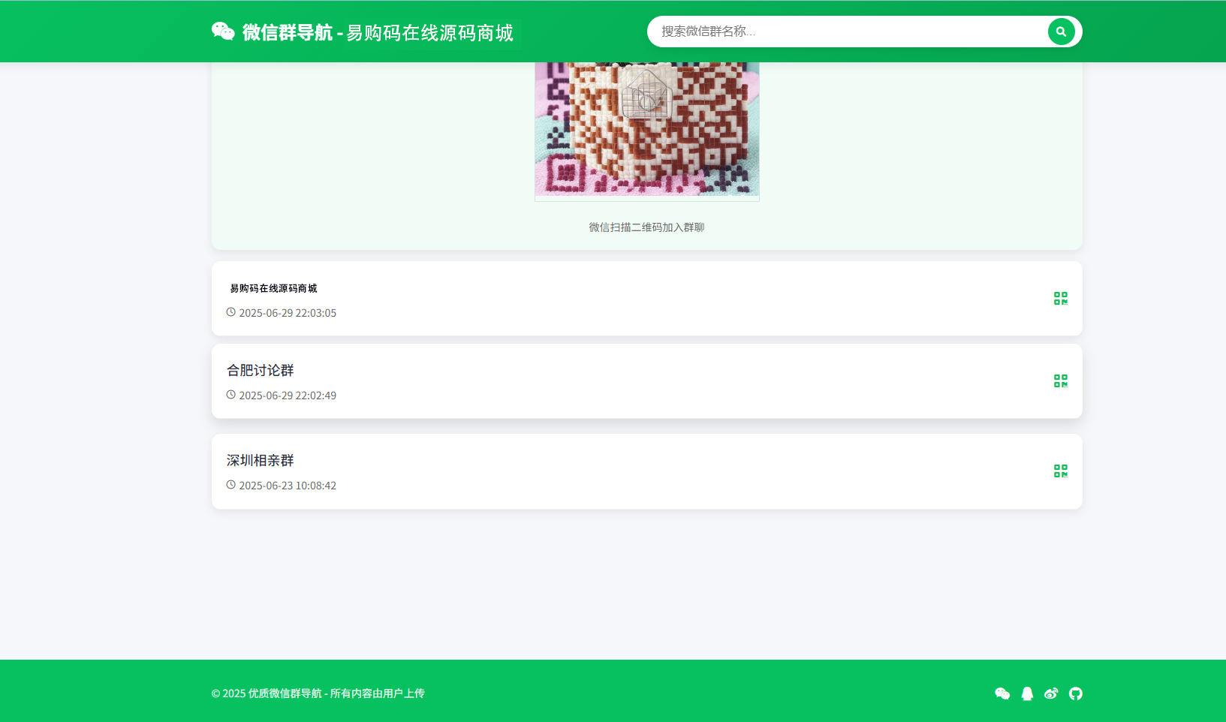Open the QQ penguin icon in the footer

tap(1027, 693)
